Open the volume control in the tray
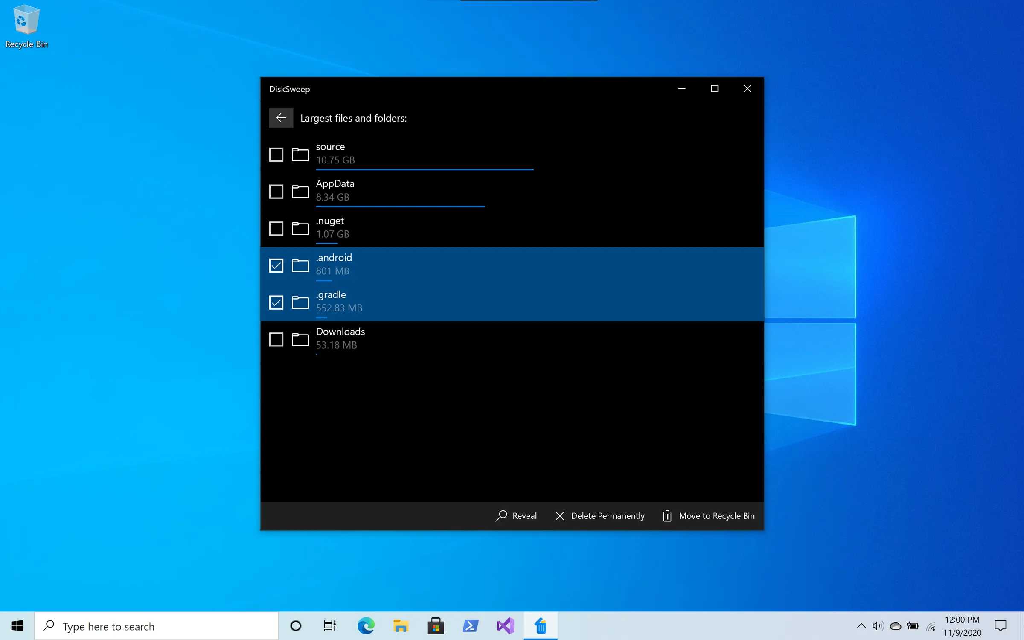Image resolution: width=1024 pixels, height=640 pixels. (x=878, y=626)
